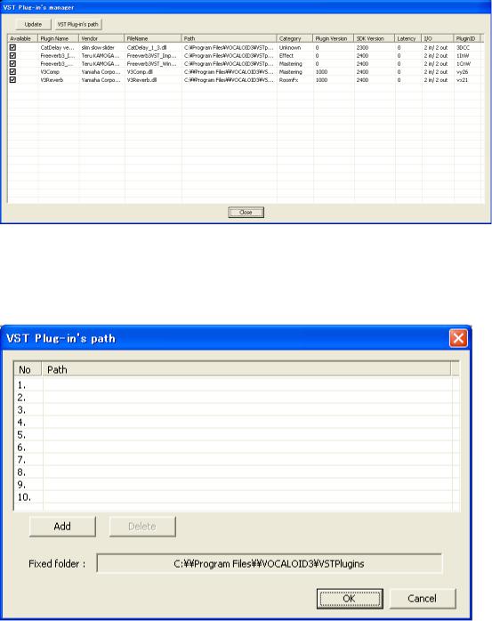The image size is (492, 621).
Task: Click the RoomFx category cell
Action: tap(289, 80)
